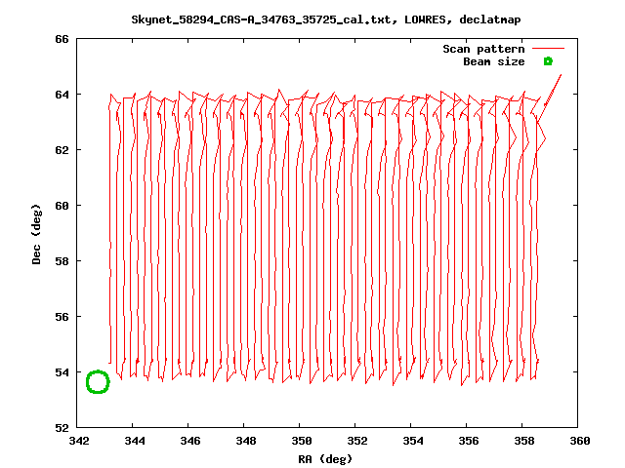The width and height of the screenshot is (625, 468).
Task: Click y-axis tick label 52
Action: (x=62, y=428)
